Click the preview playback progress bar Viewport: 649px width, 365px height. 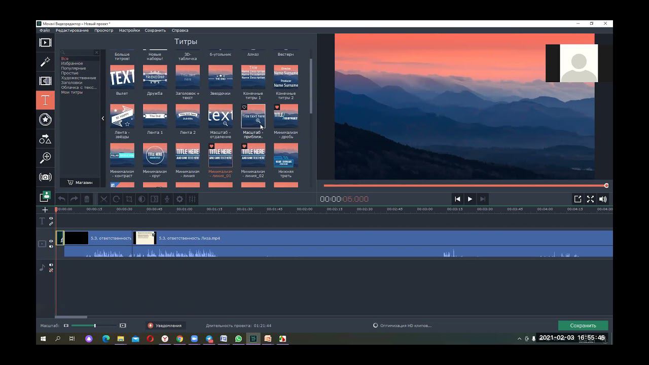pyautogui.click(x=465, y=186)
